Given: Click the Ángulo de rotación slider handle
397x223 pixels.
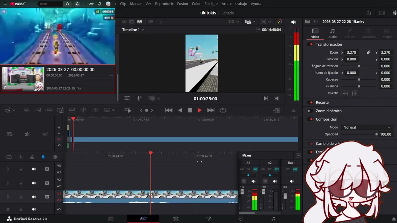Looking at the screenshot, I should pyautogui.click(x=359, y=66).
